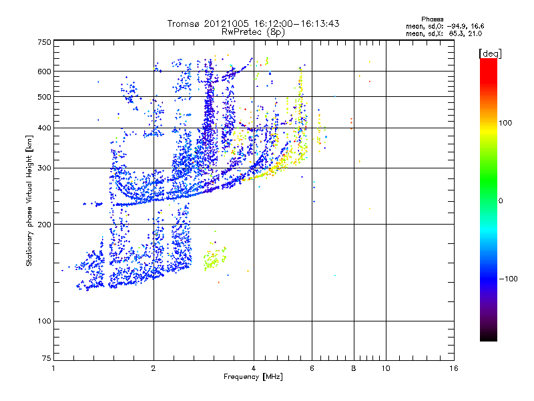Screen dimensions: 534x401
Task: Click the y-axis tick label '200'
Action: 44,225
